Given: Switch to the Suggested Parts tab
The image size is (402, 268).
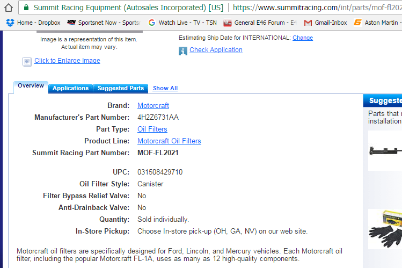Looking at the screenshot, I should coord(121,88).
